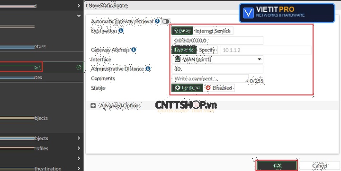Select the Internet Service destination tab

[x=213, y=31]
